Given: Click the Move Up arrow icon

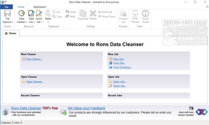Looking at the screenshot, I should click(x=100, y=12).
